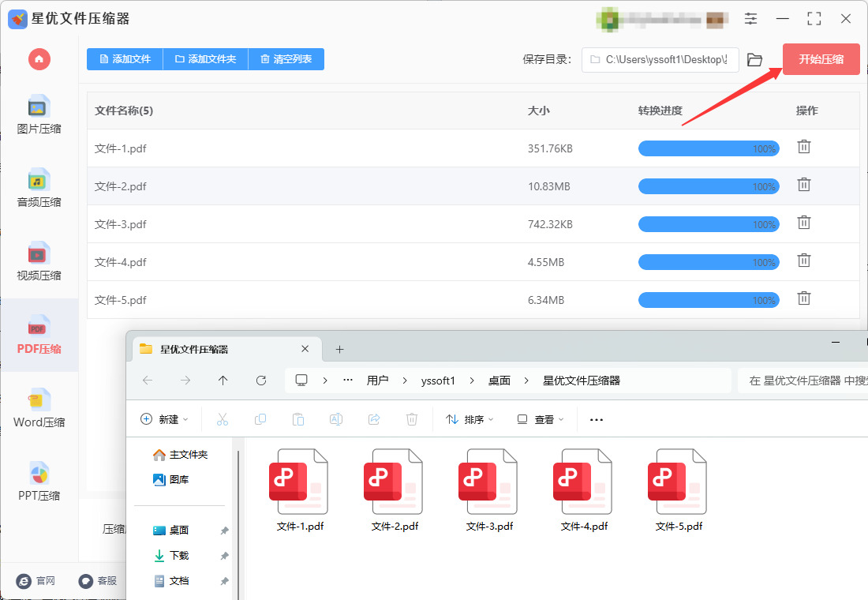Start compression with 开始压缩
The width and height of the screenshot is (868, 600).
821,59
